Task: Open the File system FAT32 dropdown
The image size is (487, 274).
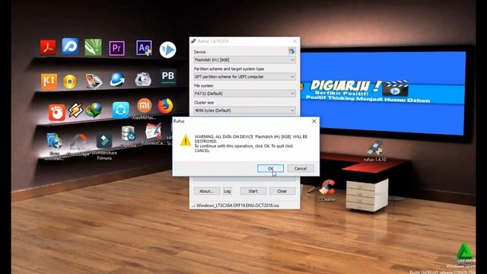Action: pos(244,94)
